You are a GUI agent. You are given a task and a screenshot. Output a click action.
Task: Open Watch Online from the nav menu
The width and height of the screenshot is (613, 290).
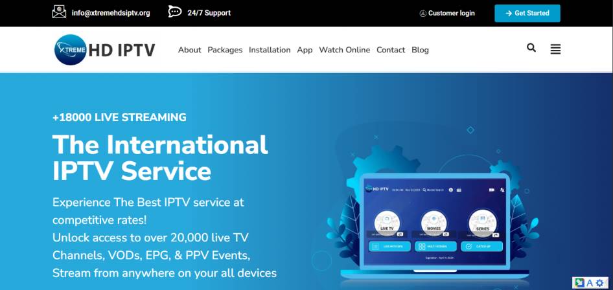(x=345, y=50)
